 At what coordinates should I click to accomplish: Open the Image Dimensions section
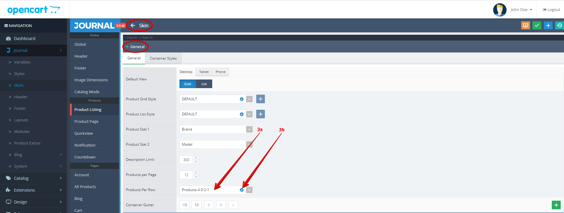coord(95,80)
